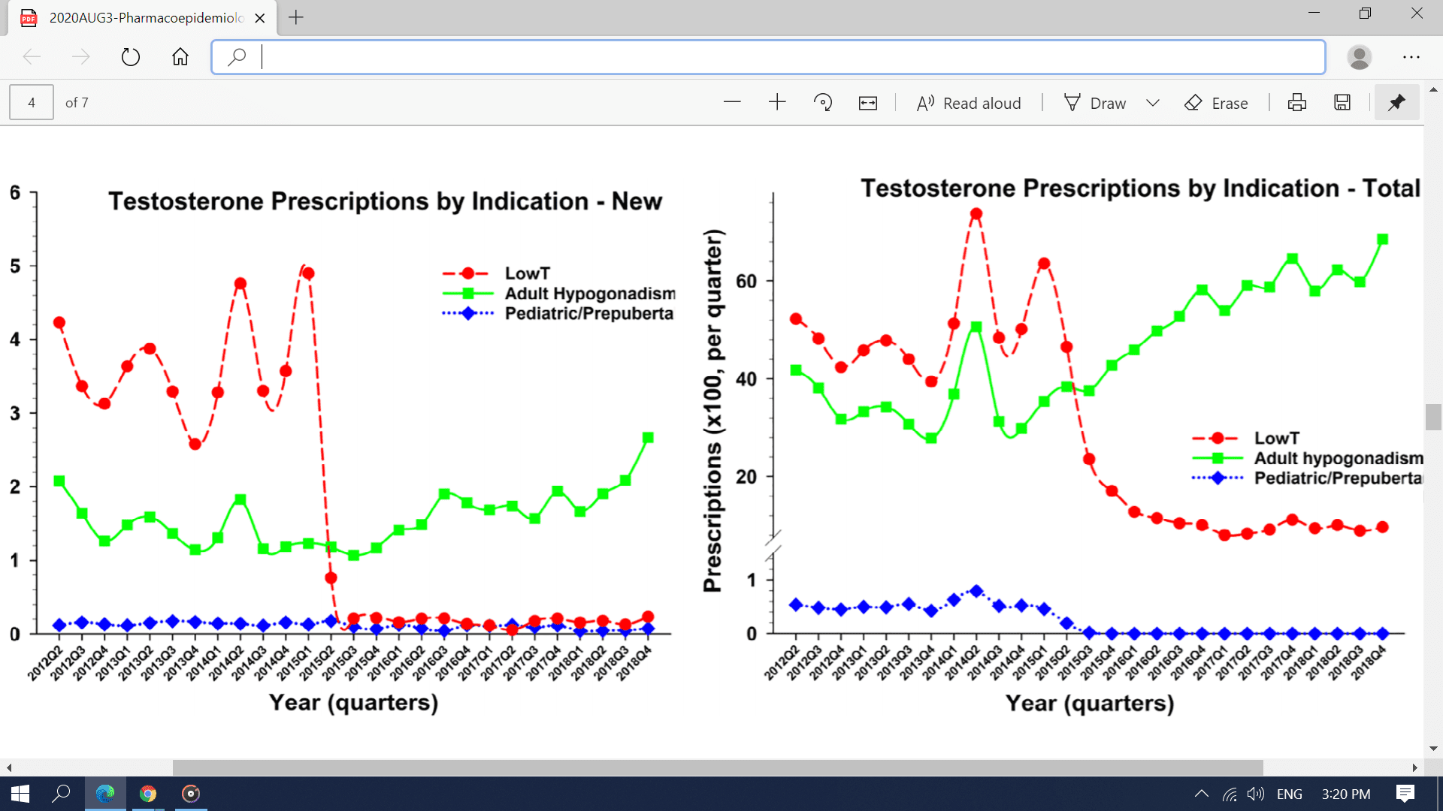Zoom in on the PDF
This screenshot has width=1443, height=811.
(x=777, y=103)
